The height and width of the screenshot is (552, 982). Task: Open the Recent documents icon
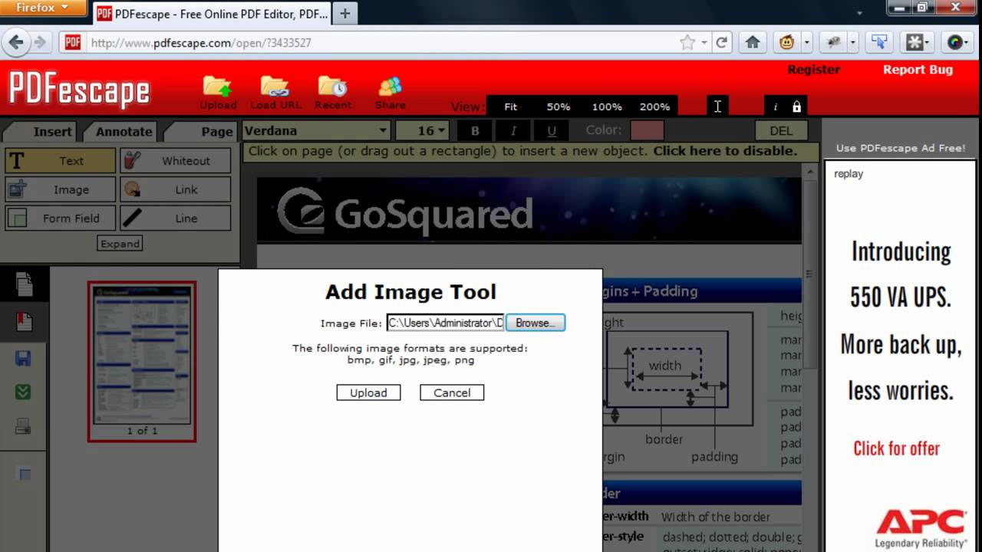click(333, 93)
